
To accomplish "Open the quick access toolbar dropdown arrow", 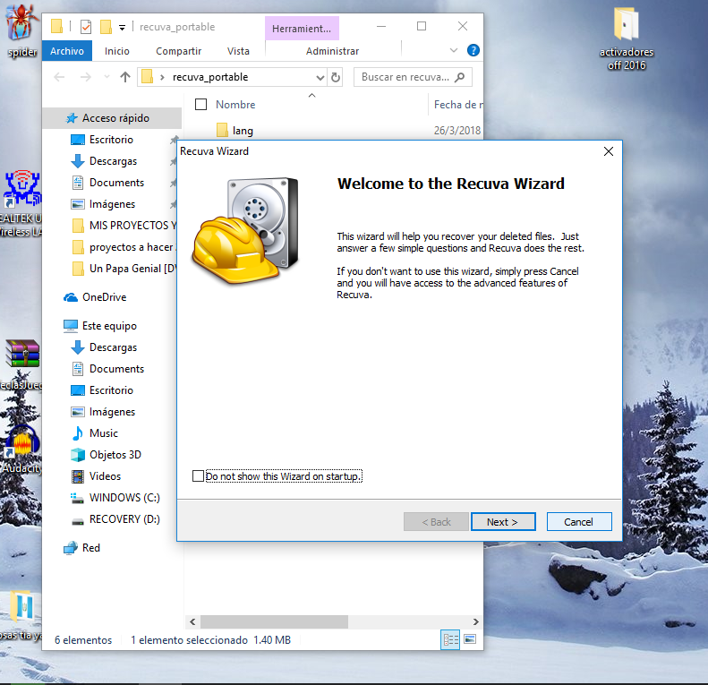I will pos(122,28).
